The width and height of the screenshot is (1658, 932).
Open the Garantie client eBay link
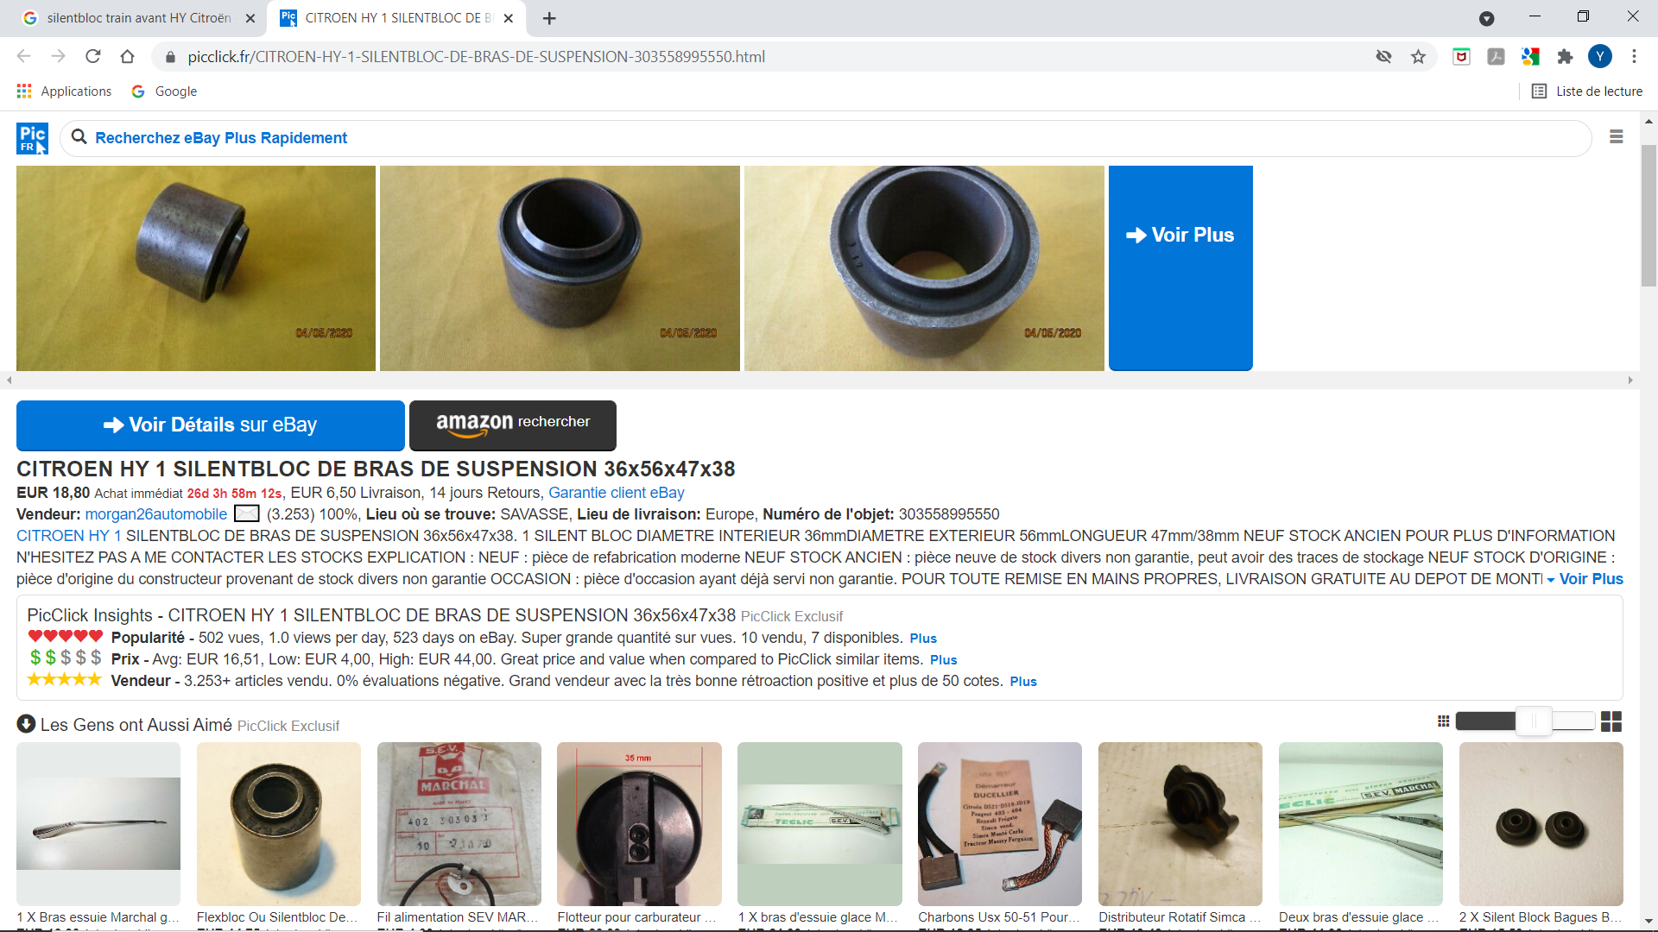pyautogui.click(x=616, y=493)
